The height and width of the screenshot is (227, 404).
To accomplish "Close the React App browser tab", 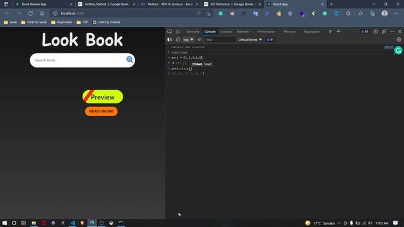I will pos(322,4).
